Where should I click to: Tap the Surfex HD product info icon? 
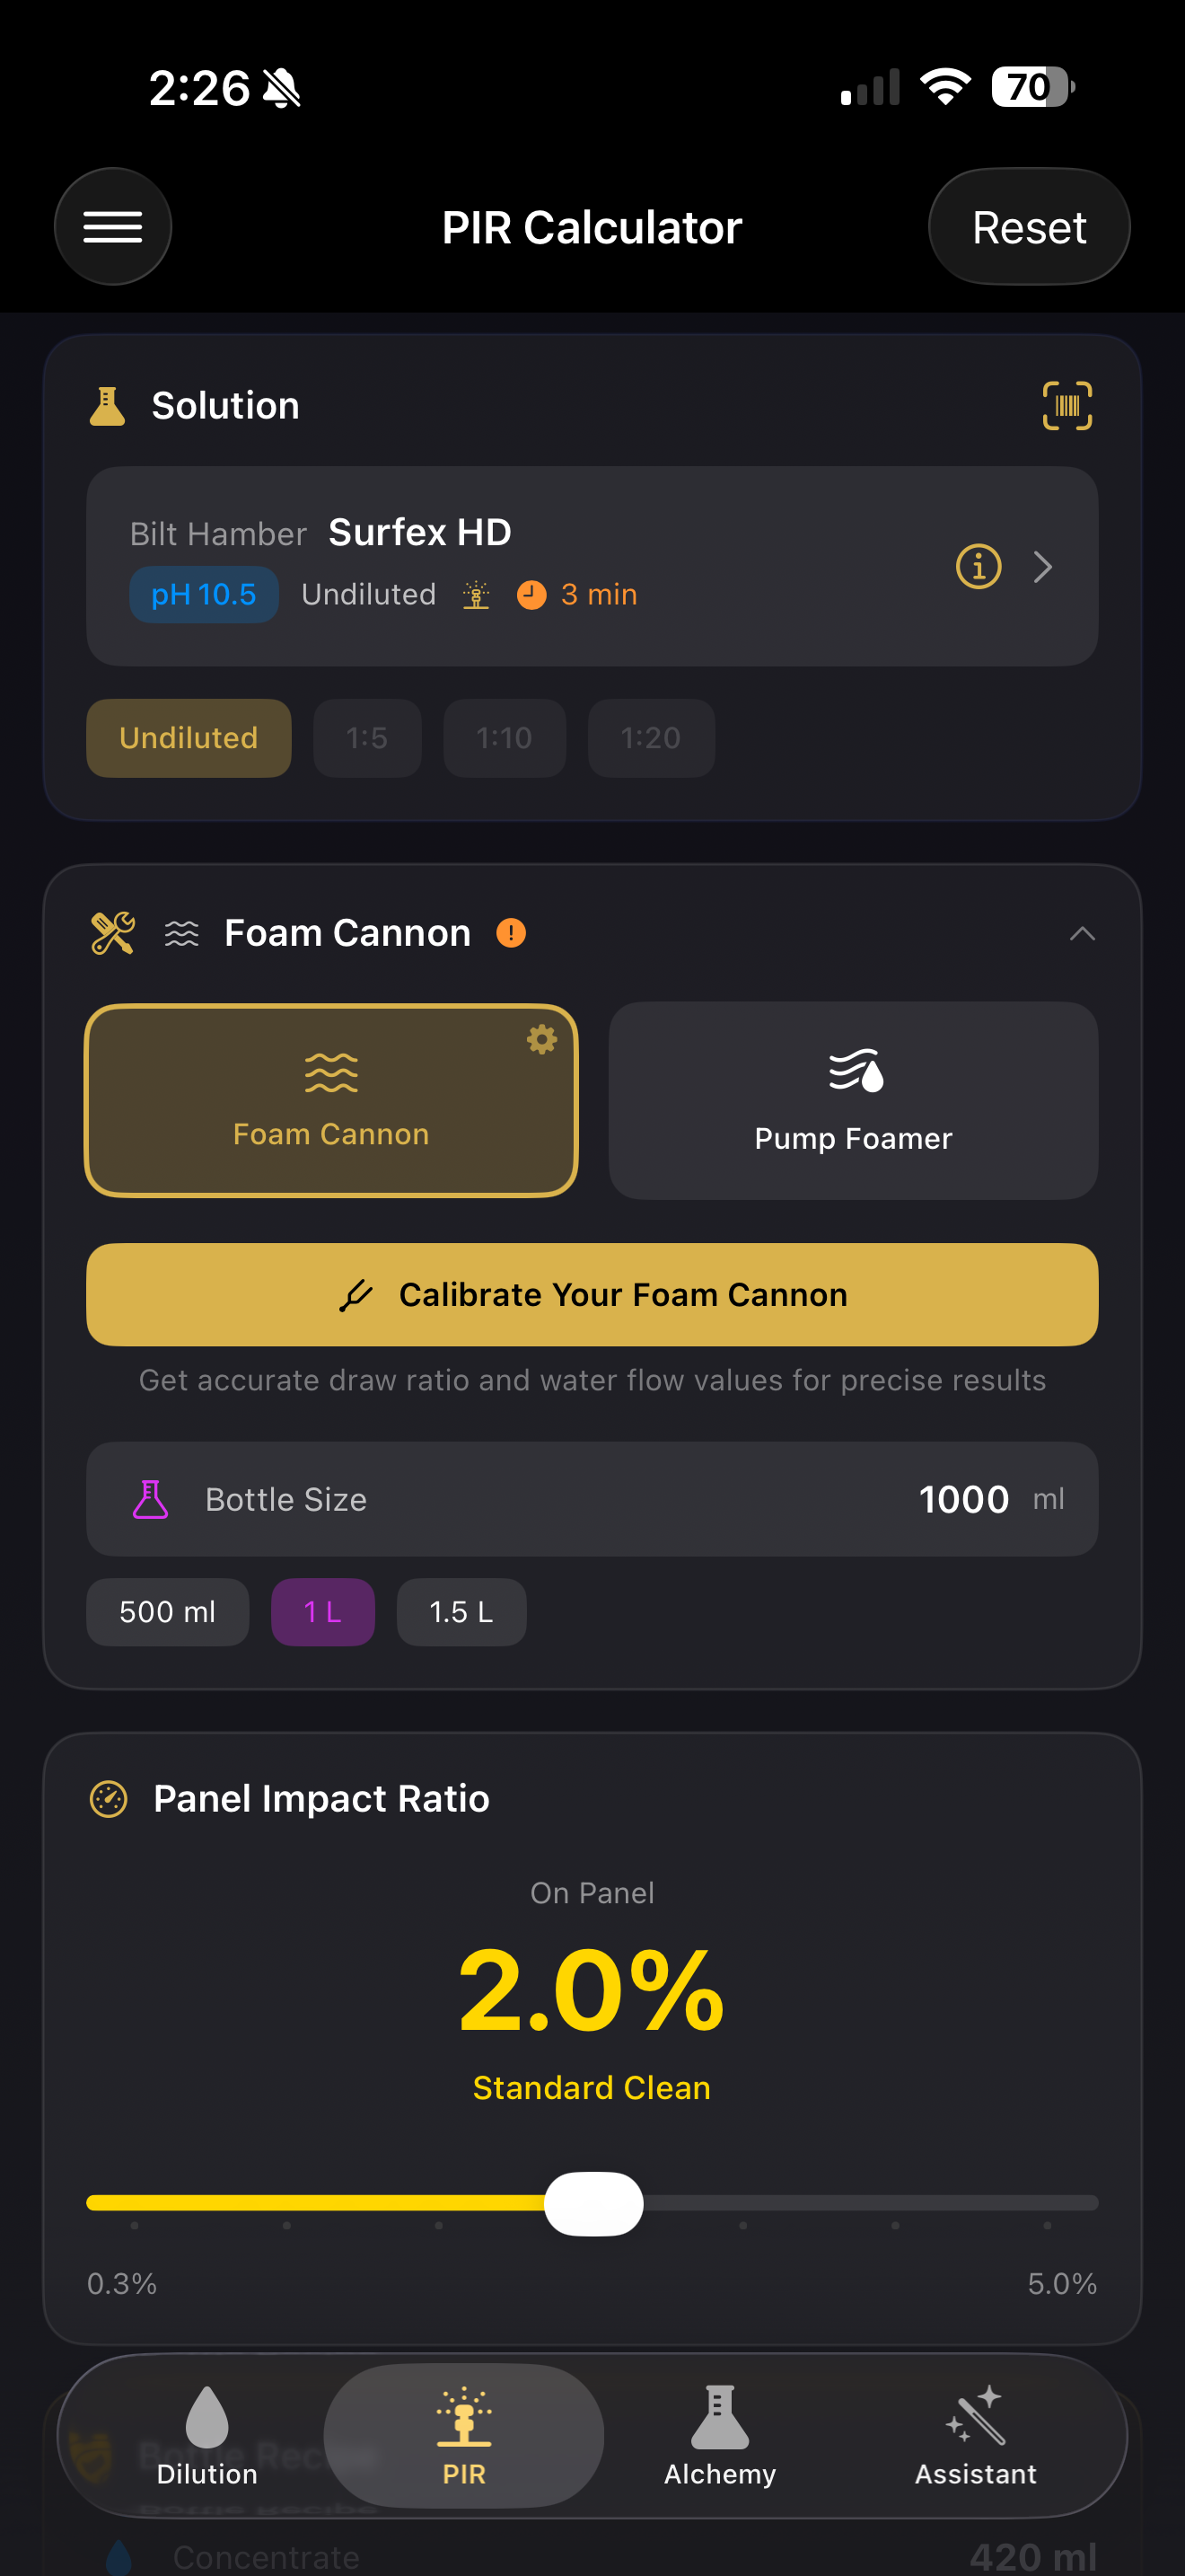(x=976, y=566)
